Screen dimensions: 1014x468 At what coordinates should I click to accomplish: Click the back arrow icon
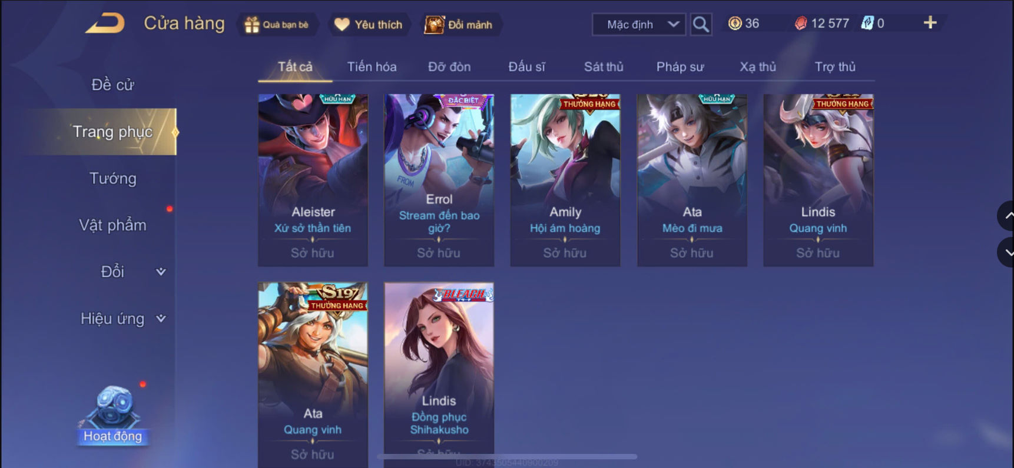105,24
